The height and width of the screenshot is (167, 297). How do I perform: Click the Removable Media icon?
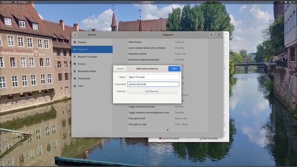(x=75, y=71)
